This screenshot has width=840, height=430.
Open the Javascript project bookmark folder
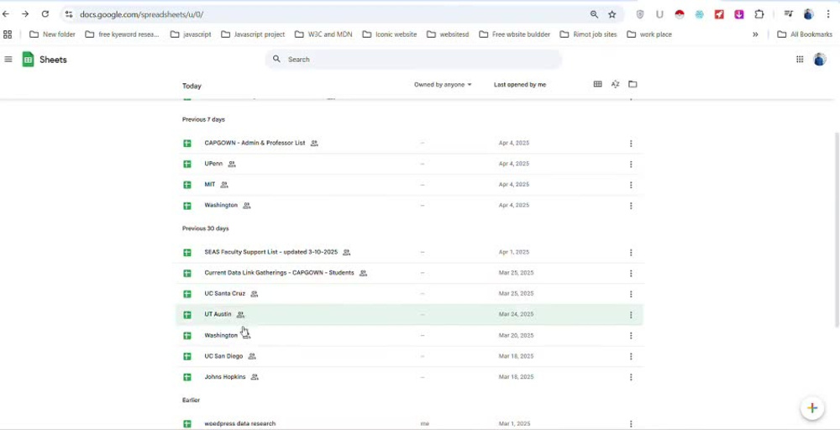pos(253,34)
